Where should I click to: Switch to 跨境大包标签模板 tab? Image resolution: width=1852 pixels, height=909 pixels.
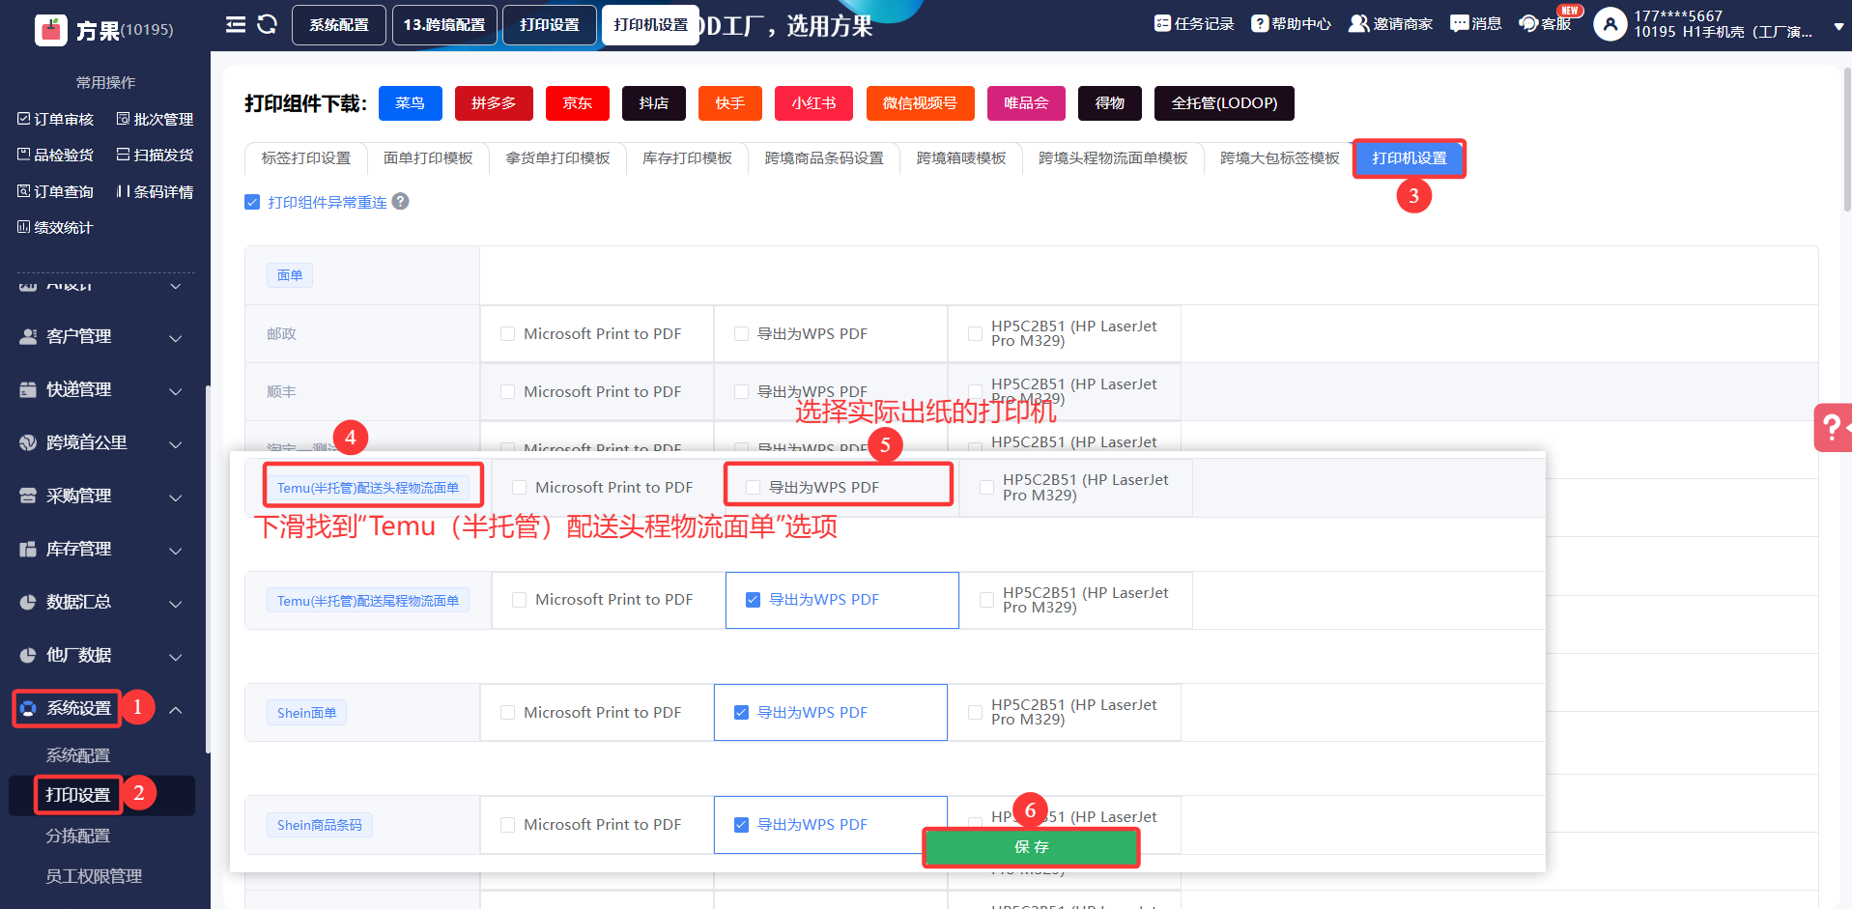1280,158
